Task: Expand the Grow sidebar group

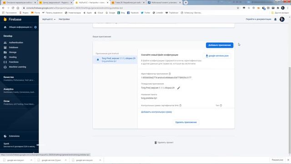Action: [x=19, y=102]
